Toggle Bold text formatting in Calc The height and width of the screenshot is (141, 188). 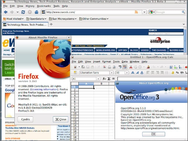coord(132,73)
